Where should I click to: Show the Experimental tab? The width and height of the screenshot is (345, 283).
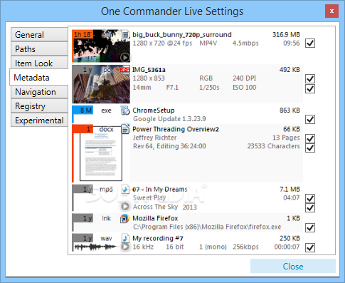point(39,120)
